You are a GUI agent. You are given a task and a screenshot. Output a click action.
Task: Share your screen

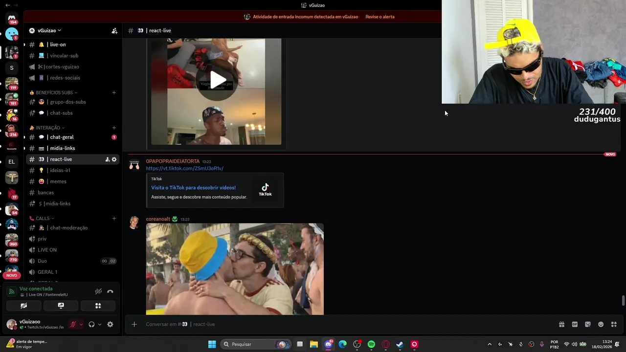pos(61,306)
